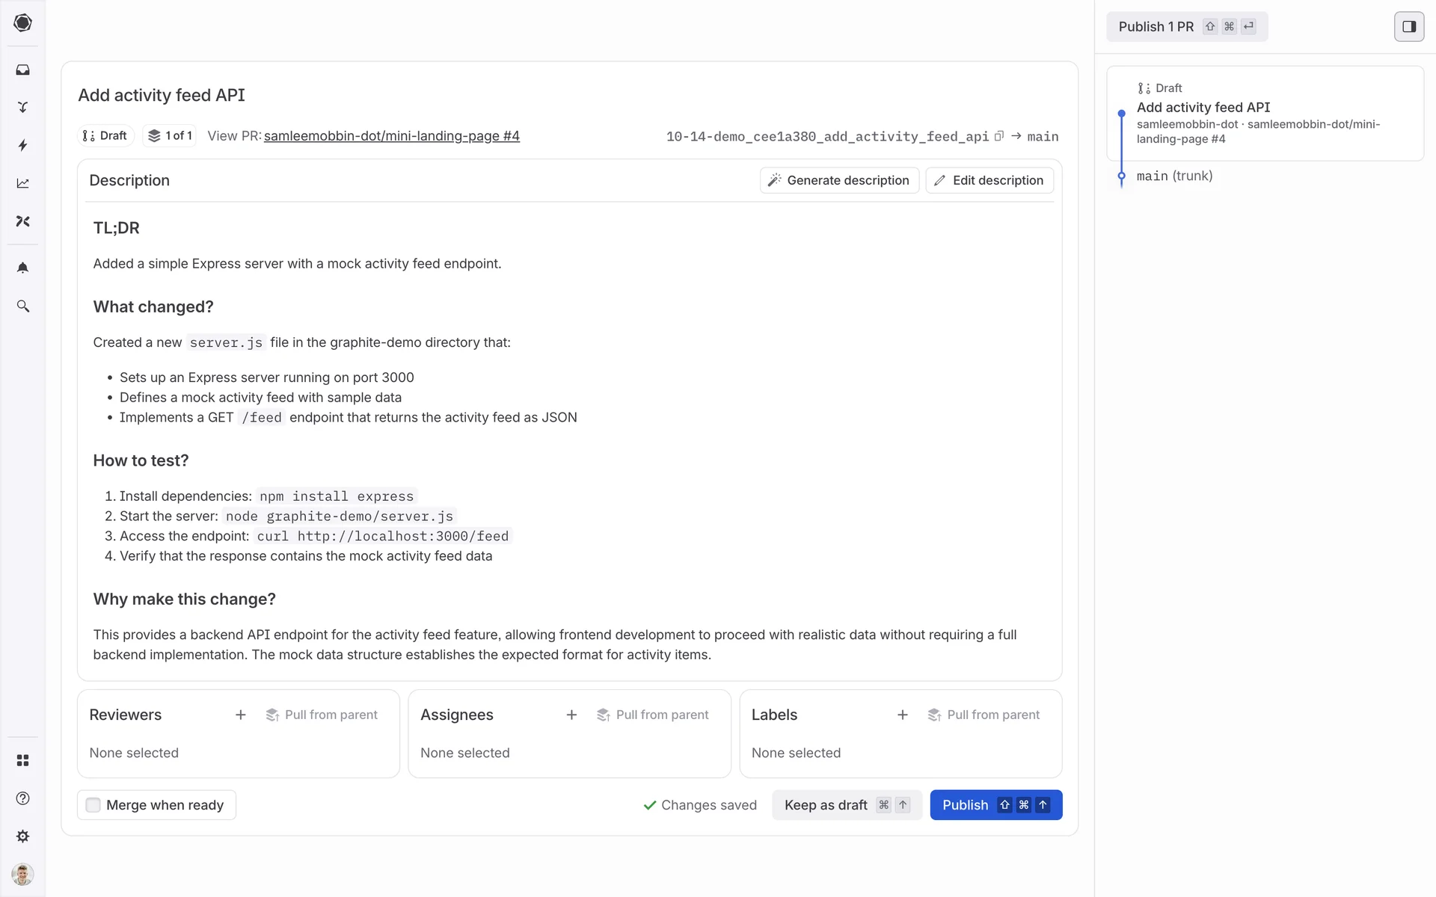Open the lightning bolt automations icon
The height and width of the screenshot is (897, 1436).
pos(22,145)
